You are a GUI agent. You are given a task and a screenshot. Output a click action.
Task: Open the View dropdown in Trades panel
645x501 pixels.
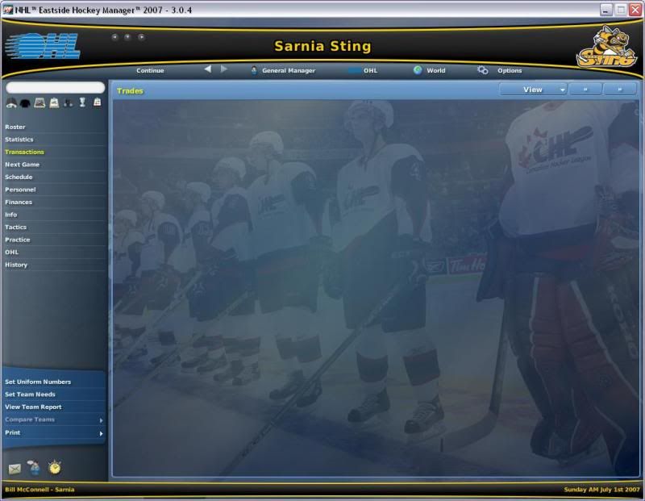coord(533,90)
